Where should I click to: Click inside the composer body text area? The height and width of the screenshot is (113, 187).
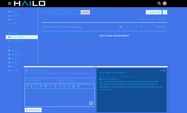coord(60,98)
